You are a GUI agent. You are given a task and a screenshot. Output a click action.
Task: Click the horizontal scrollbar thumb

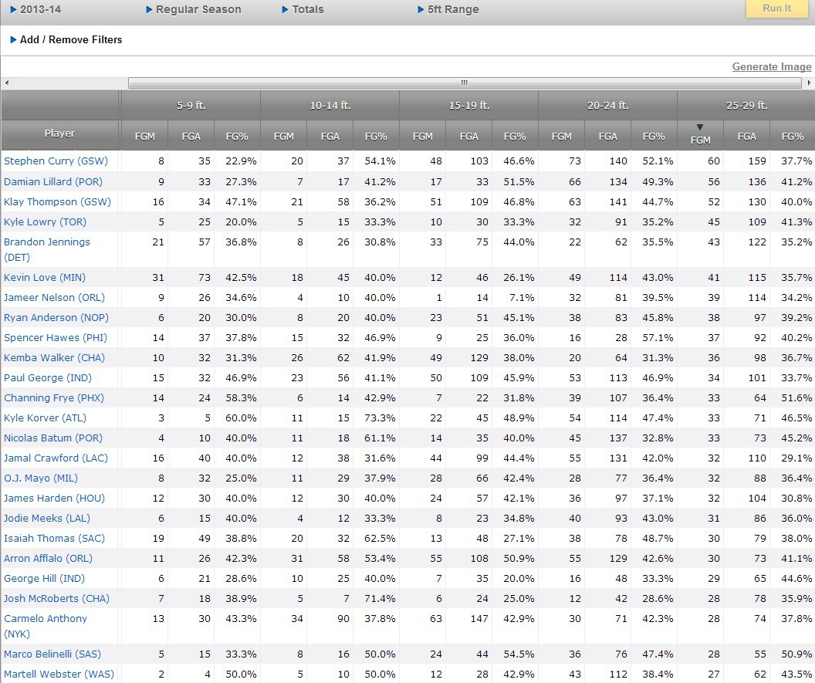(x=465, y=83)
